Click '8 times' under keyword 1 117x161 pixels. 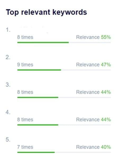25,37
